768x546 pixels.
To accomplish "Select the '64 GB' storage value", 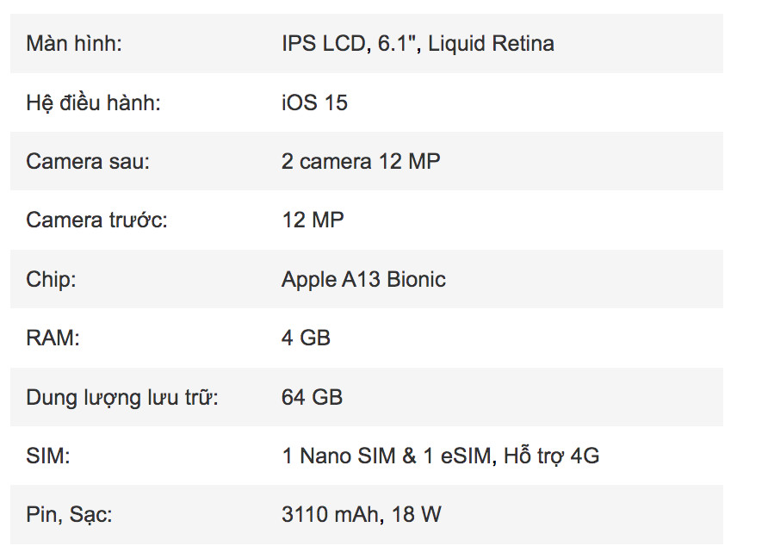I will (312, 398).
